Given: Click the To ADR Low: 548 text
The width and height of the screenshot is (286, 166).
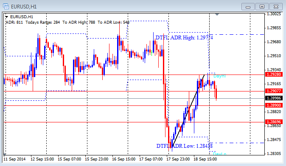Looking at the screenshot, I should click(113, 22).
